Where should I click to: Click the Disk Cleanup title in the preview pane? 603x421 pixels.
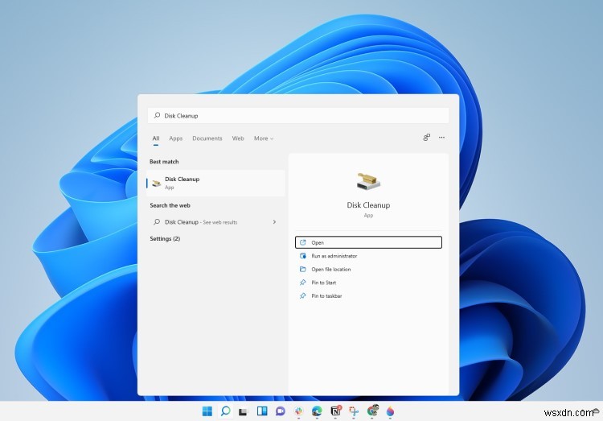tap(368, 205)
